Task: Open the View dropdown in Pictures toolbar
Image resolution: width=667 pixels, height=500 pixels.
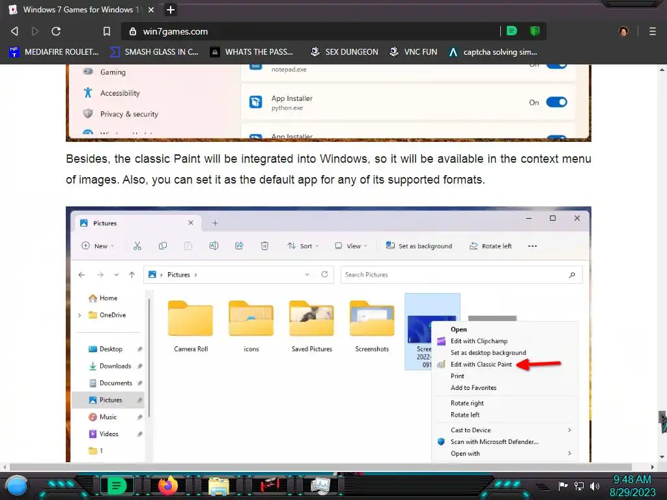Action: [x=351, y=245]
